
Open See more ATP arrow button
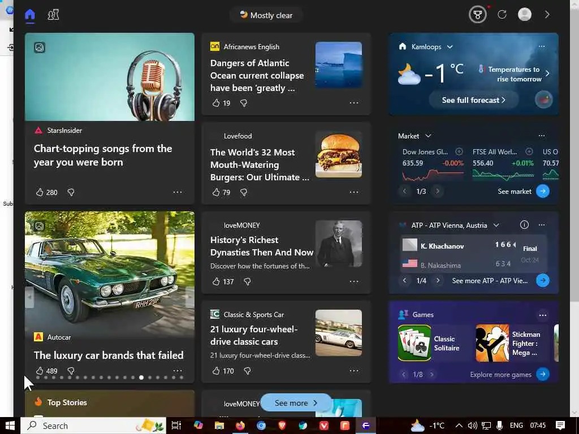[x=543, y=280]
